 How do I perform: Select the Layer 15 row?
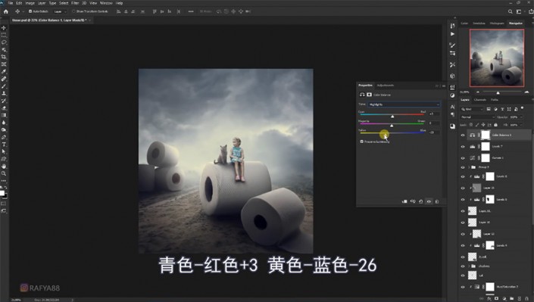(495, 188)
